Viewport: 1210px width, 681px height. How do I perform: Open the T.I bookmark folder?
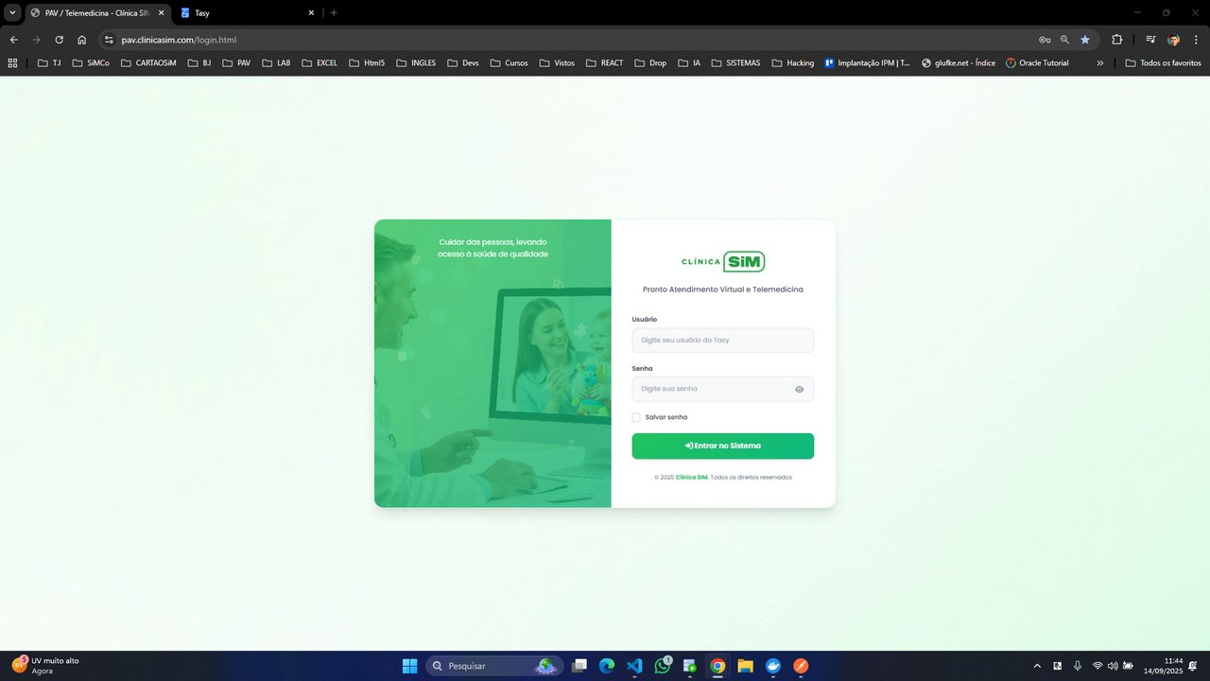[49, 63]
